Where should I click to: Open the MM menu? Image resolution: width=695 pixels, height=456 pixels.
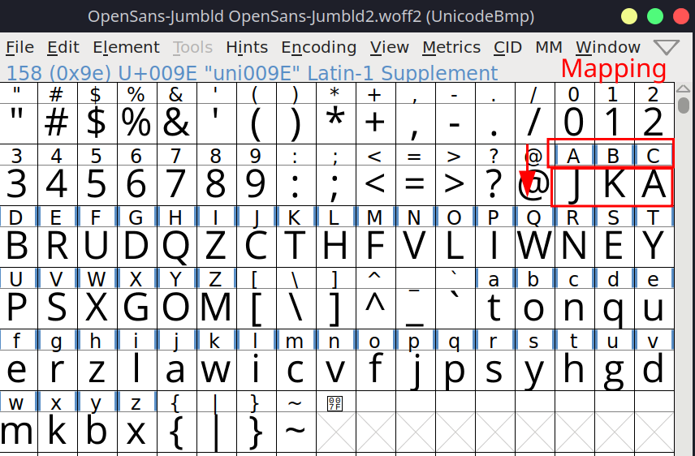(x=549, y=47)
